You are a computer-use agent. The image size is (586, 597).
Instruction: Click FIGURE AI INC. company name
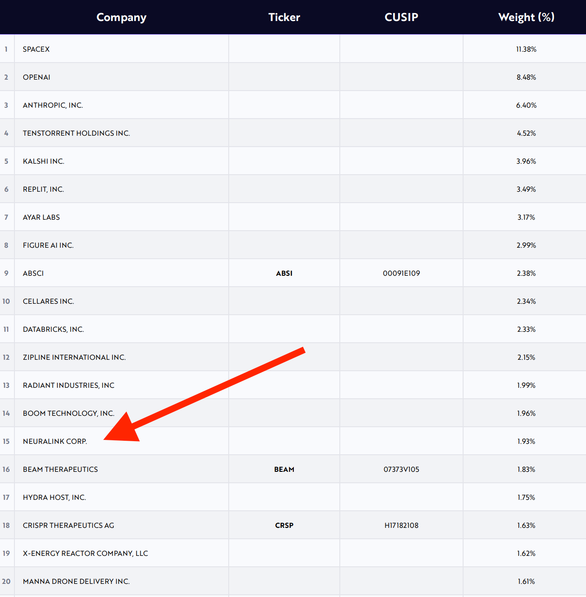48,245
